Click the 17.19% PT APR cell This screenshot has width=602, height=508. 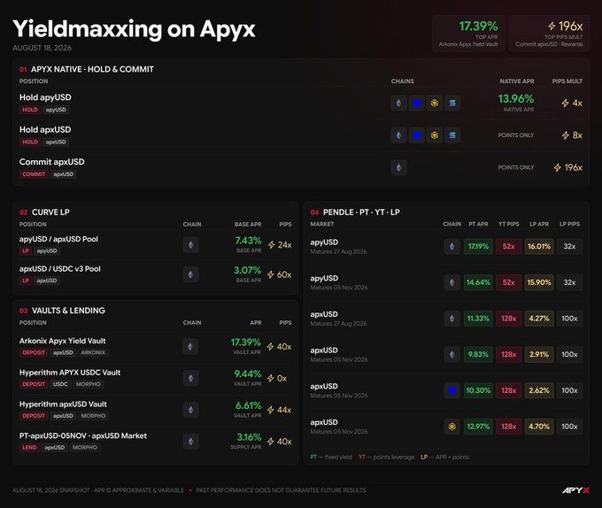[x=478, y=246]
